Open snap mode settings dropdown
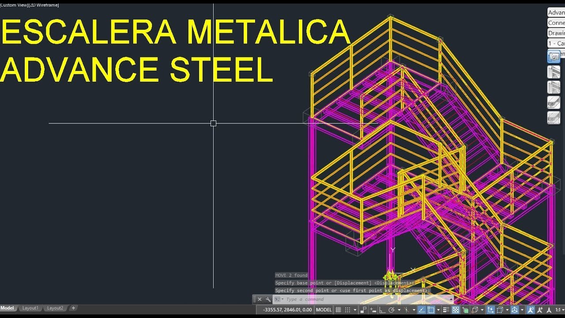Screen dimensions: 565x318 355,310
